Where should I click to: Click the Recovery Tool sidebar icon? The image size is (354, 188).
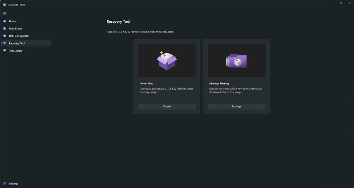[4, 43]
